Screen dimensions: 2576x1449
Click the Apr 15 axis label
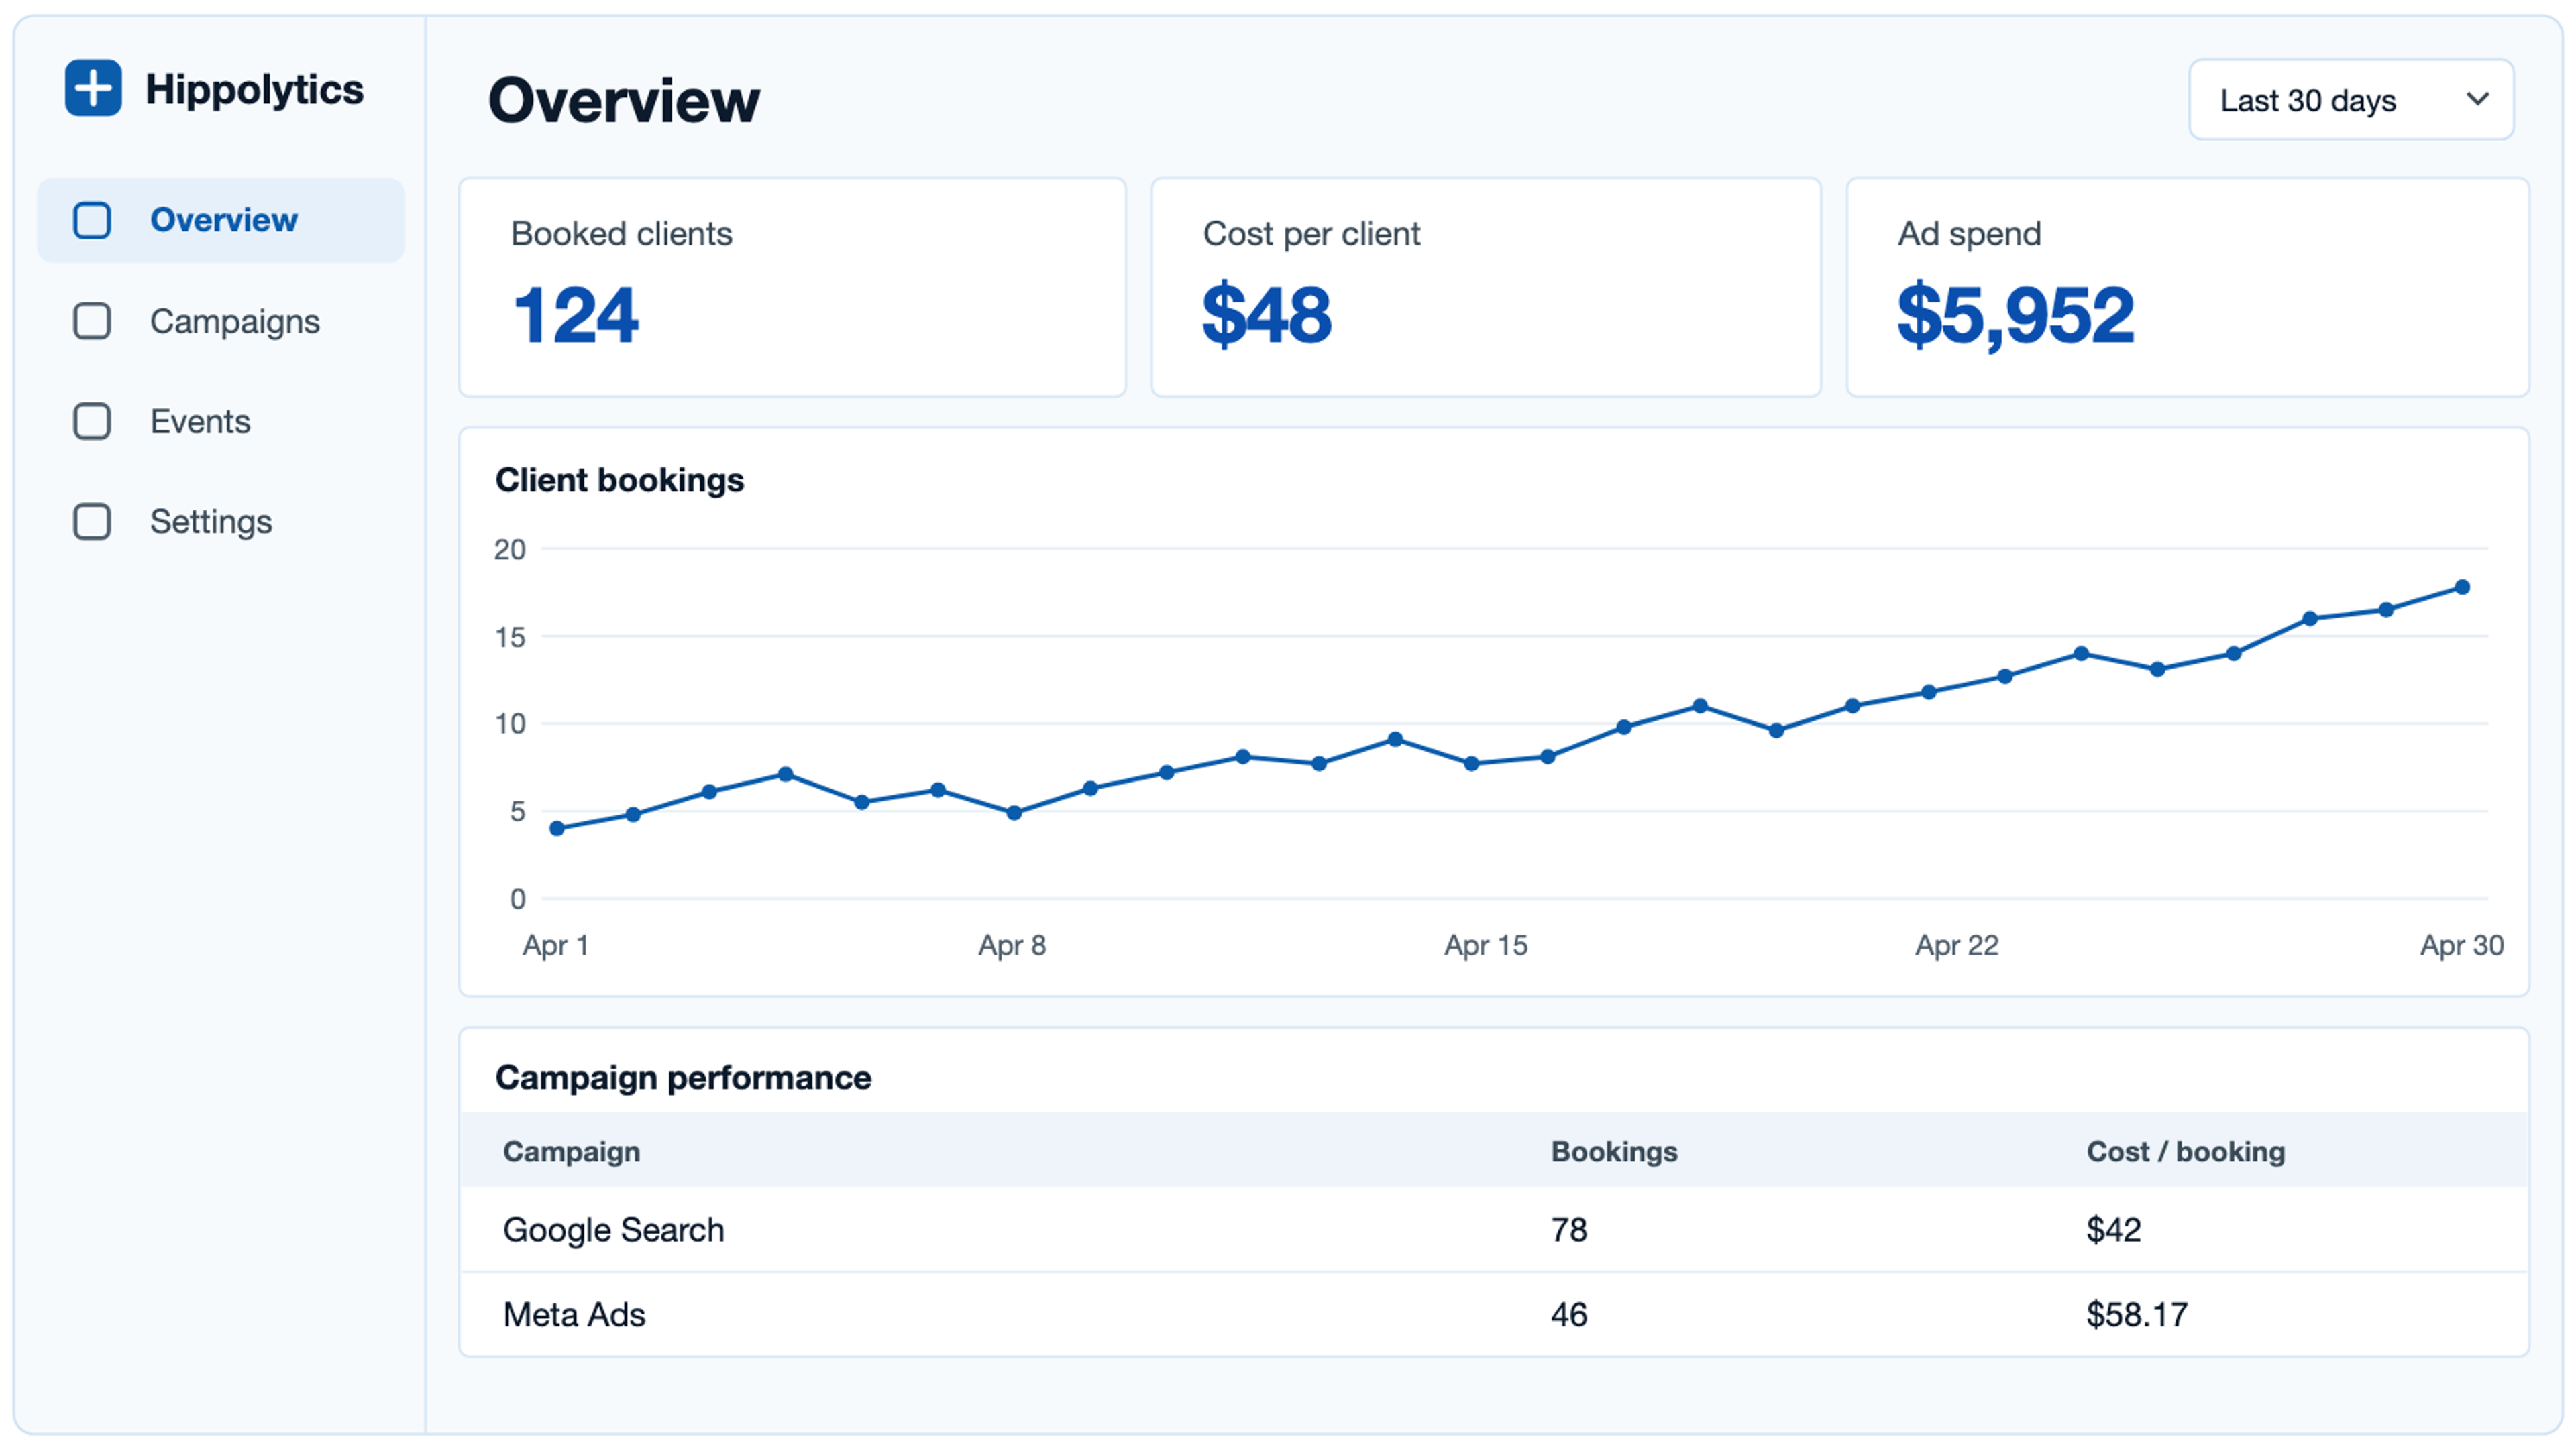(x=1486, y=945)
